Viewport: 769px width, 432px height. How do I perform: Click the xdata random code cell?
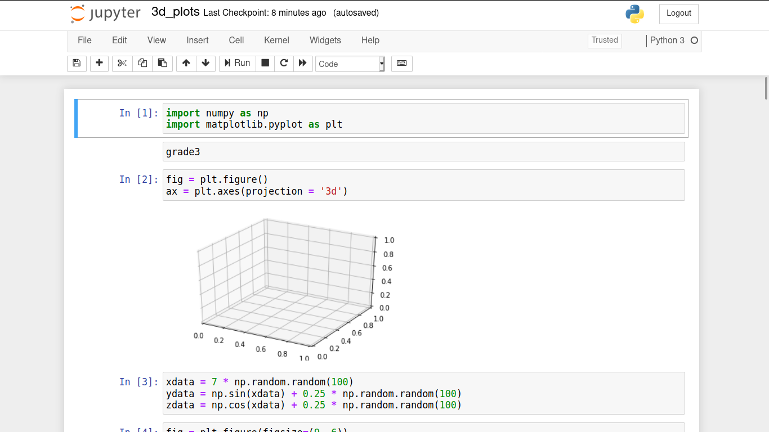coord(424,393)
